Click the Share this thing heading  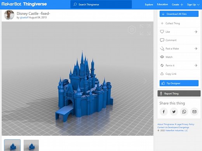pyautogui.click(x=172, y=103)
